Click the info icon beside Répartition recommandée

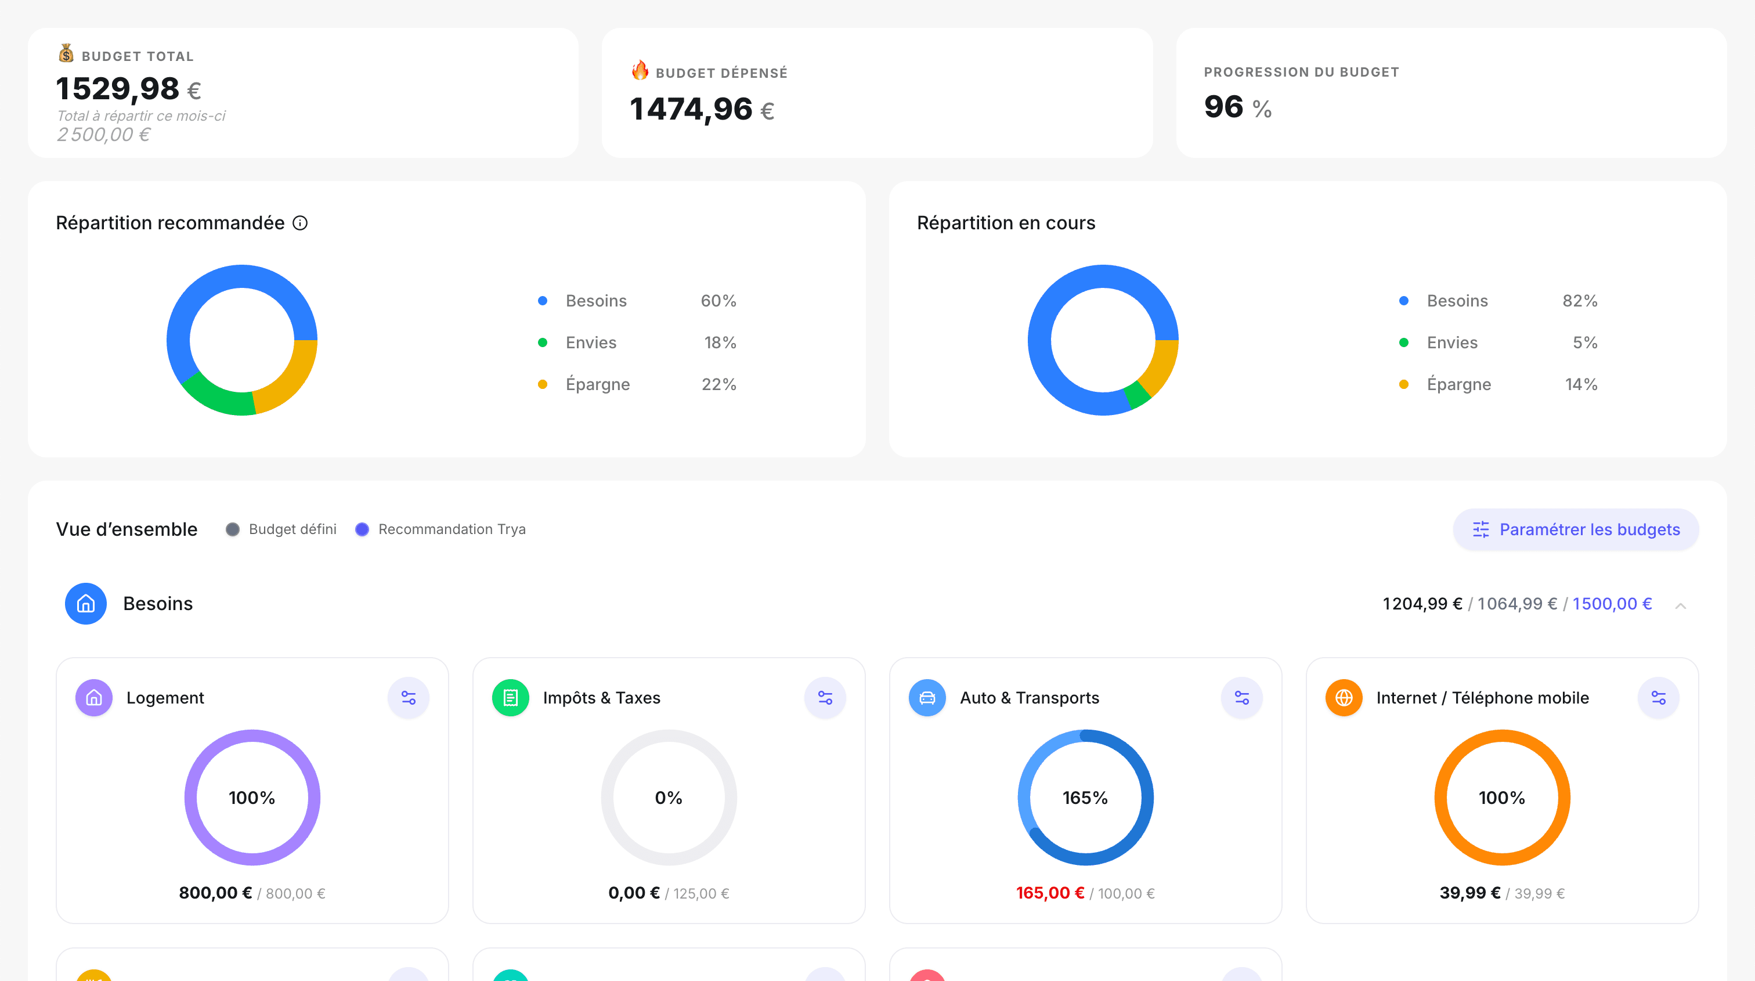(x=300, y=223)
